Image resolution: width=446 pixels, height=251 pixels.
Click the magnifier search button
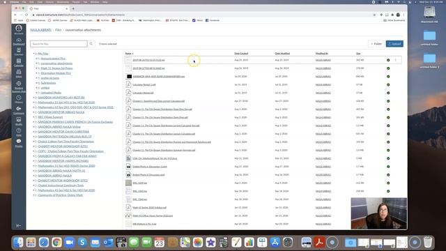click(x=91, y=44)
